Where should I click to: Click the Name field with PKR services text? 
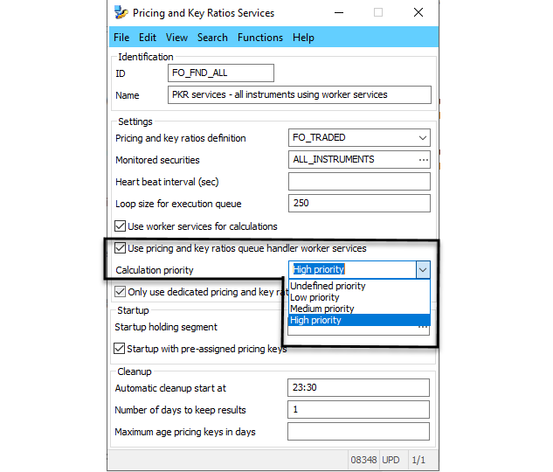(300, 94)
